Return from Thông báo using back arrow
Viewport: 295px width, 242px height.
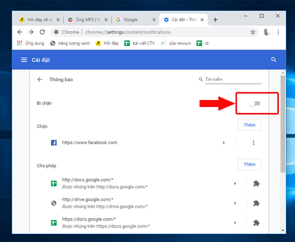[40, 80]
